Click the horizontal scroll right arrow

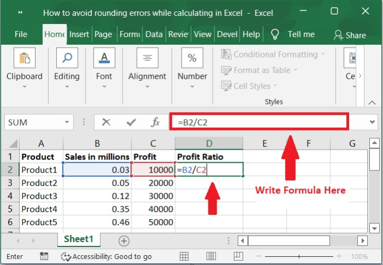point(362,241)
